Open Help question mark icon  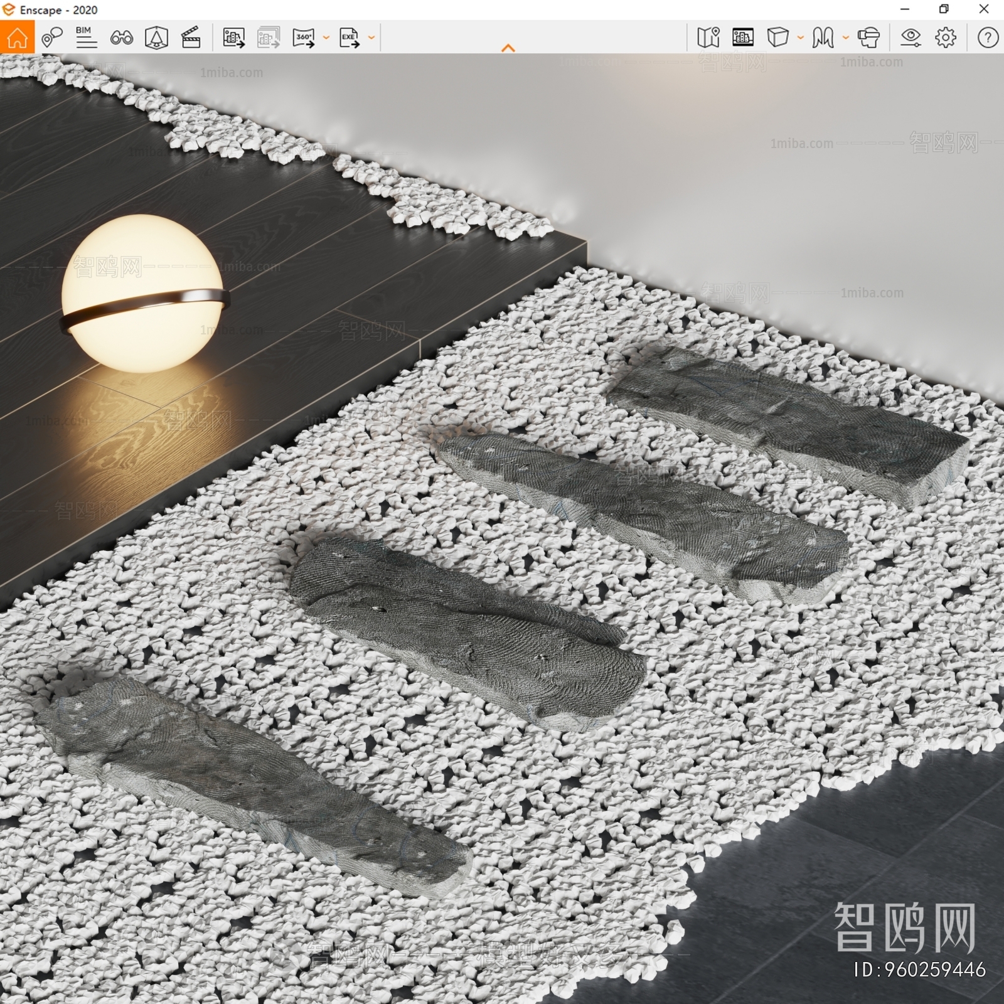point(988,38)
